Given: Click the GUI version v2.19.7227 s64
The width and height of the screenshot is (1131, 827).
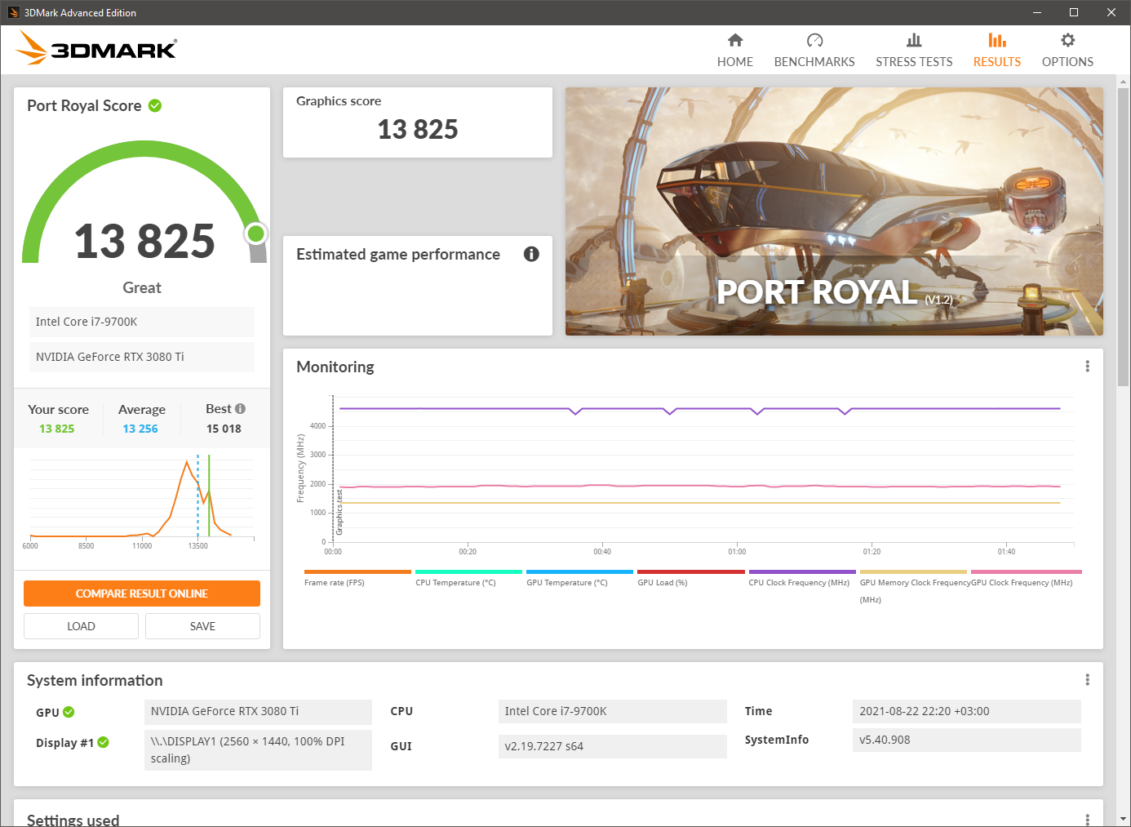Looking at the screenshot, I should [612, 746].
